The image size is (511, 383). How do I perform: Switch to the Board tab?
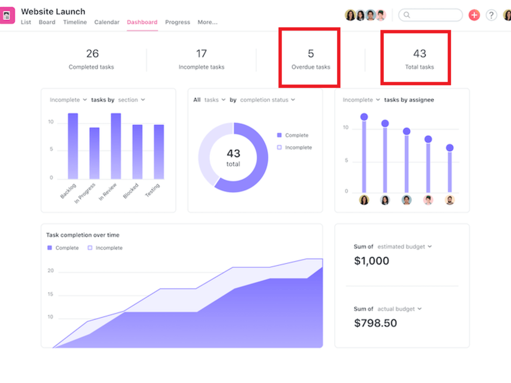click(x=47, y=22)
